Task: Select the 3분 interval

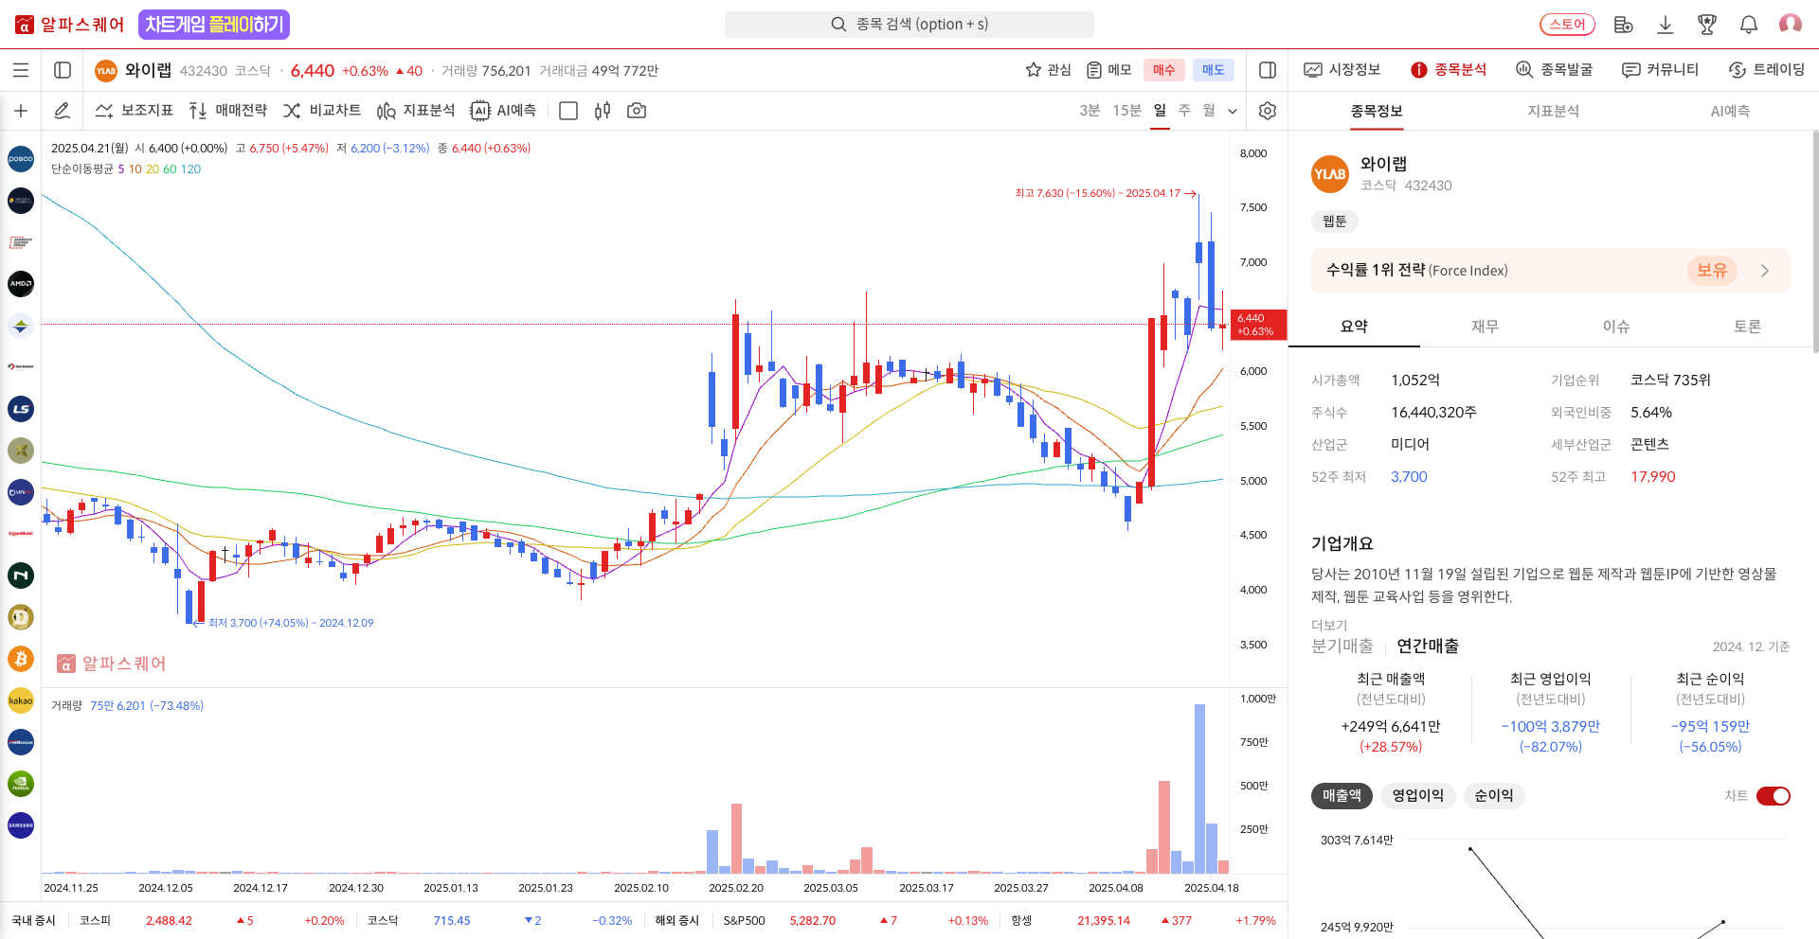Action: click(x=1090, y=111)
